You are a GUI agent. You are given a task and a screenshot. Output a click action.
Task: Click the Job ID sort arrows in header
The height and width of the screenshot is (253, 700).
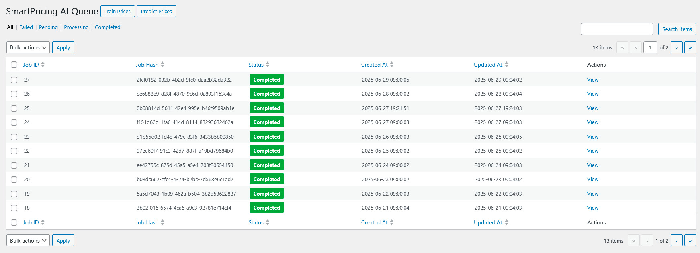click(x=43, y=65)
